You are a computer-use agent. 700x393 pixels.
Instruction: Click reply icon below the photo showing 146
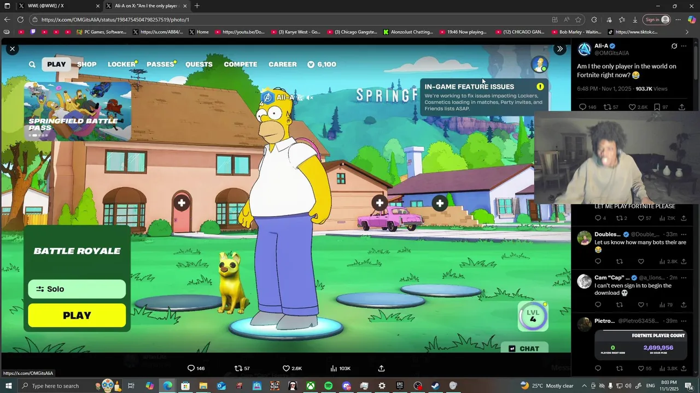pos(196,368)
